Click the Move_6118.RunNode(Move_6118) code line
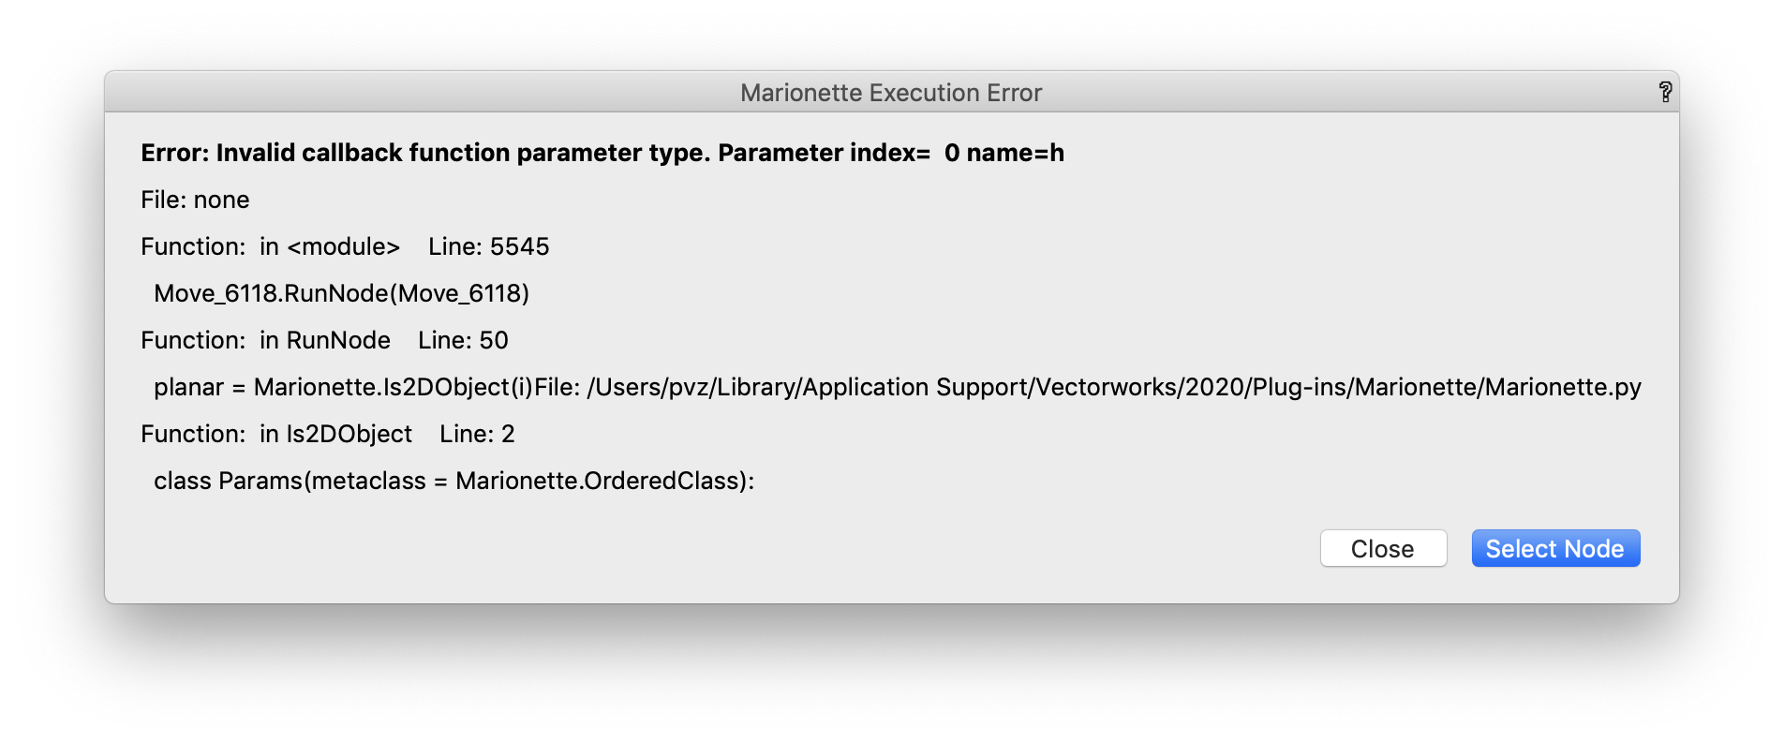 341,293
